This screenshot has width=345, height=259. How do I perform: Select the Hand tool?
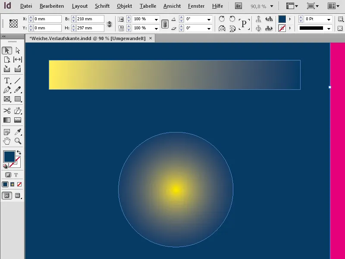7,141
